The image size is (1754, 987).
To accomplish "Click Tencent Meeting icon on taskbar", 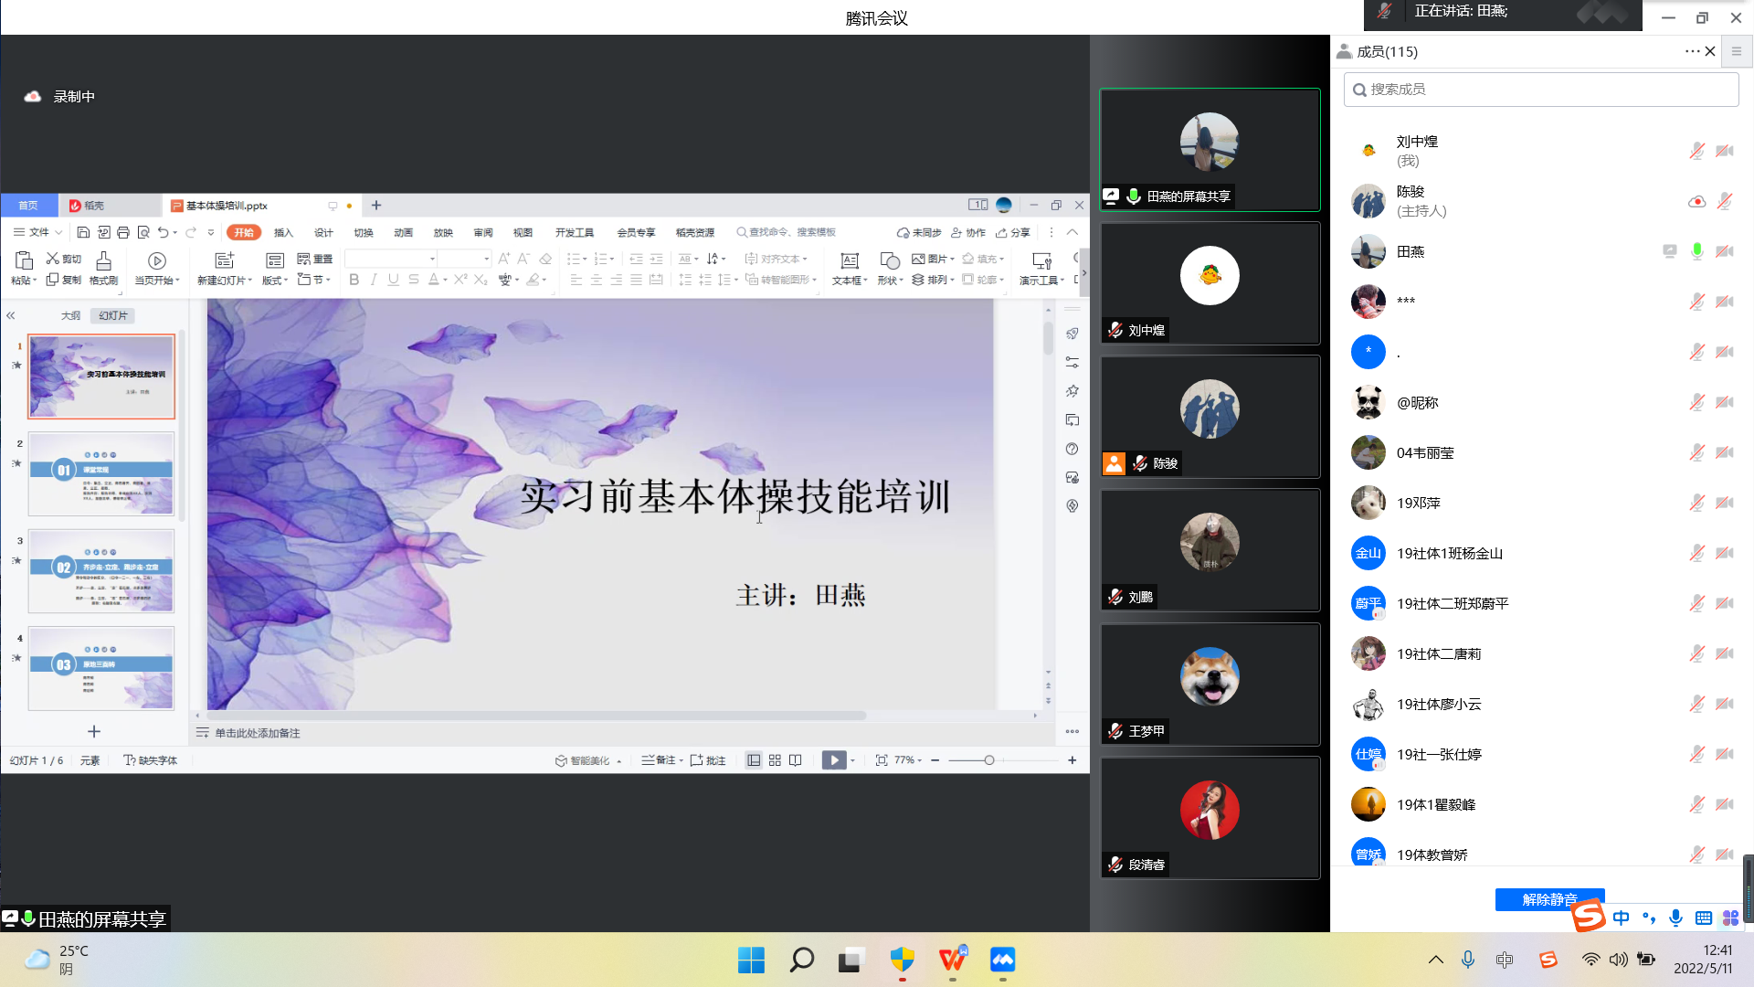I will click(x=1003, y=960).
